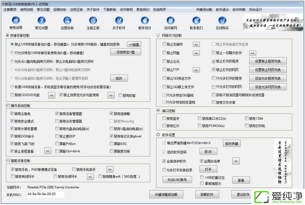This screenshot has width=305, height=205.
Task: Enable 禁止发邮件 checkbox
Action: 164,44
